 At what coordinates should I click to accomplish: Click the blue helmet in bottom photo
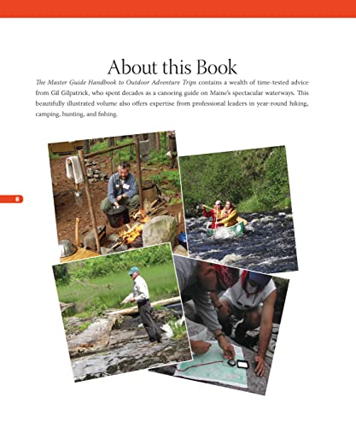tap(258, 278)
